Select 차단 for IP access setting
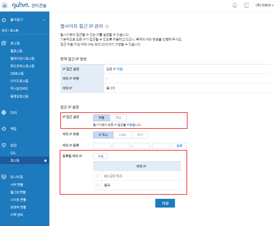 tap(118, 118)
